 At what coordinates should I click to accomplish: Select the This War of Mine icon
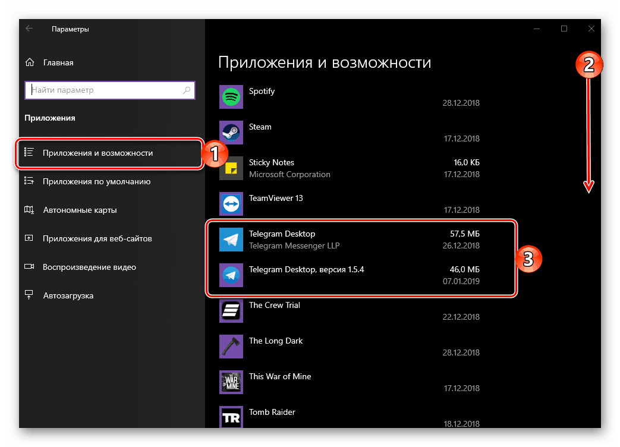coord(231,382)
